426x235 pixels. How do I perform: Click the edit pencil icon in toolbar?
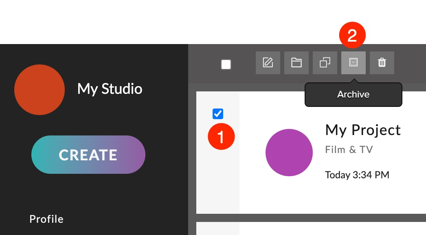268,63
